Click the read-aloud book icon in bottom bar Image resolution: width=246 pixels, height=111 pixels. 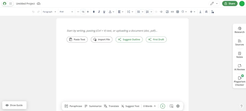click(171, 106)
